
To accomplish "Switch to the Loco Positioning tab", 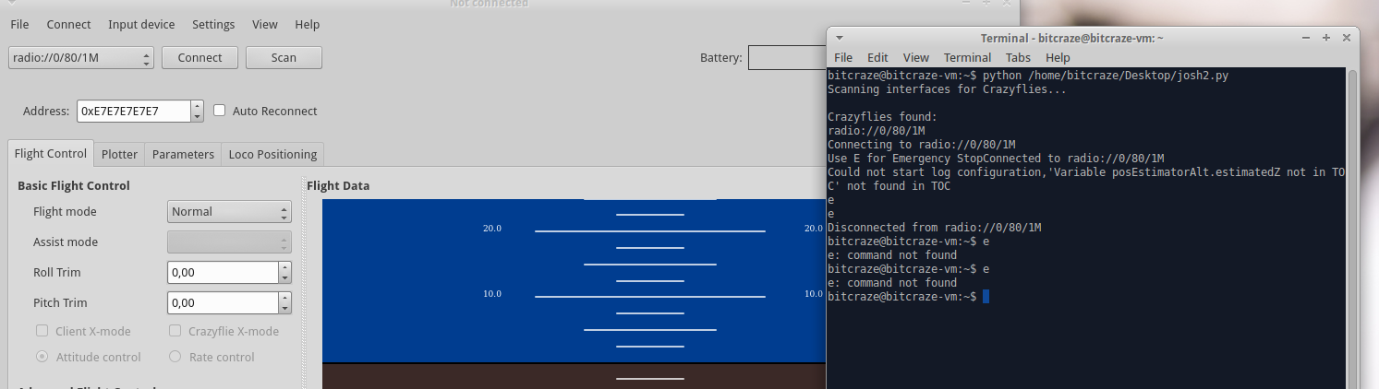I will (x=272, y=154).
